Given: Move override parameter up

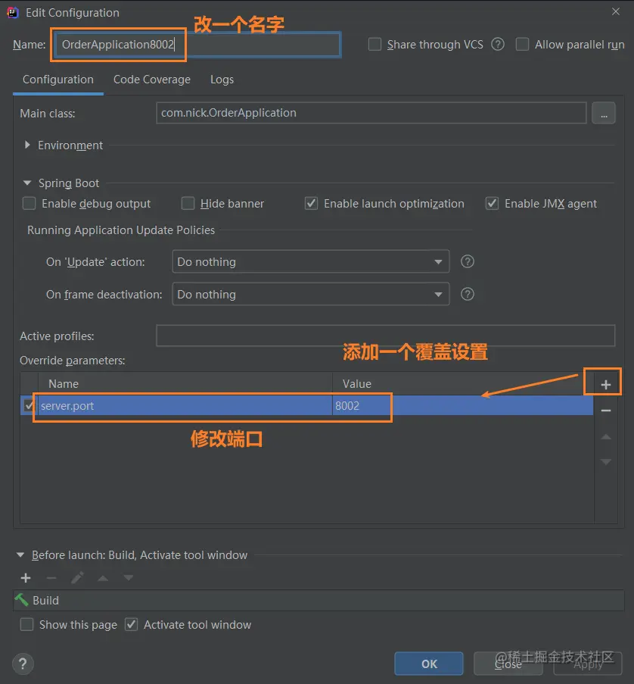Looking at the screenshot, I should [606, 436].
